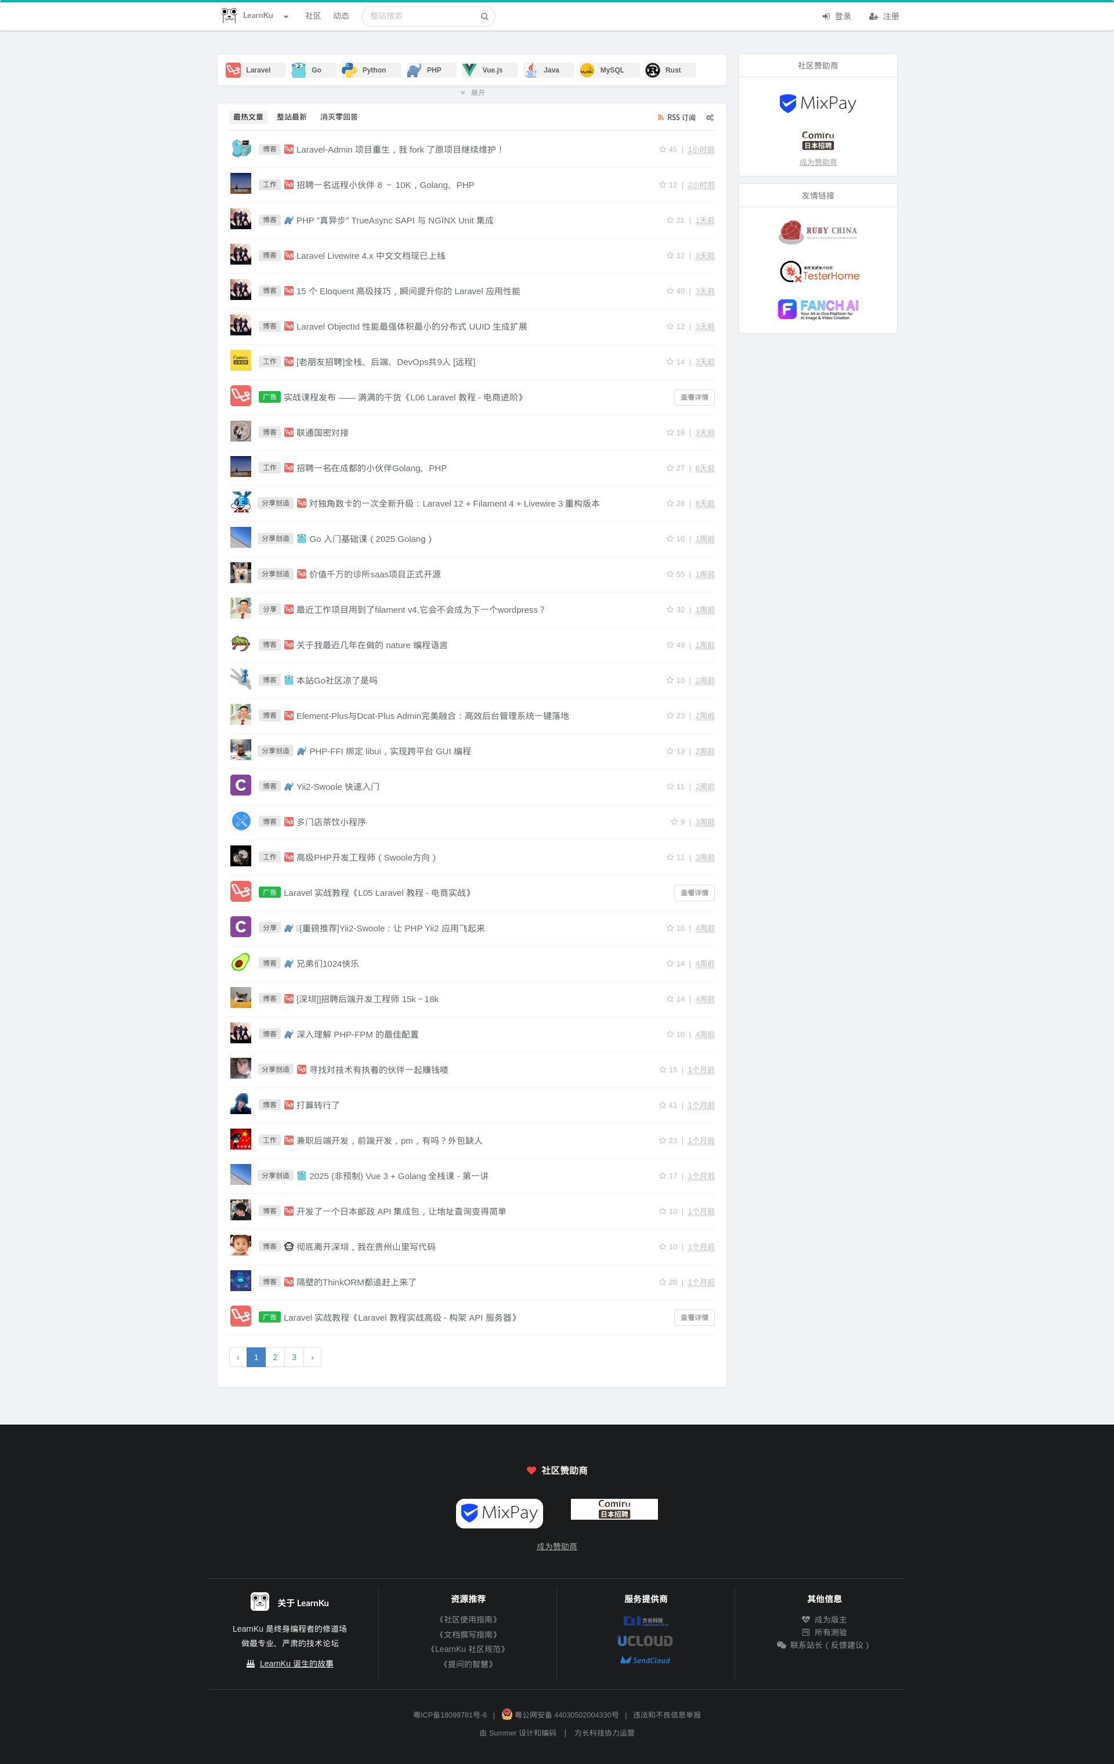Open the Vue.js community icon

[x=469, y=70]
